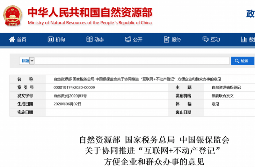The image size is (255, 167).
Task: Click the 体裁 label cell
Action: coord(186,104)
